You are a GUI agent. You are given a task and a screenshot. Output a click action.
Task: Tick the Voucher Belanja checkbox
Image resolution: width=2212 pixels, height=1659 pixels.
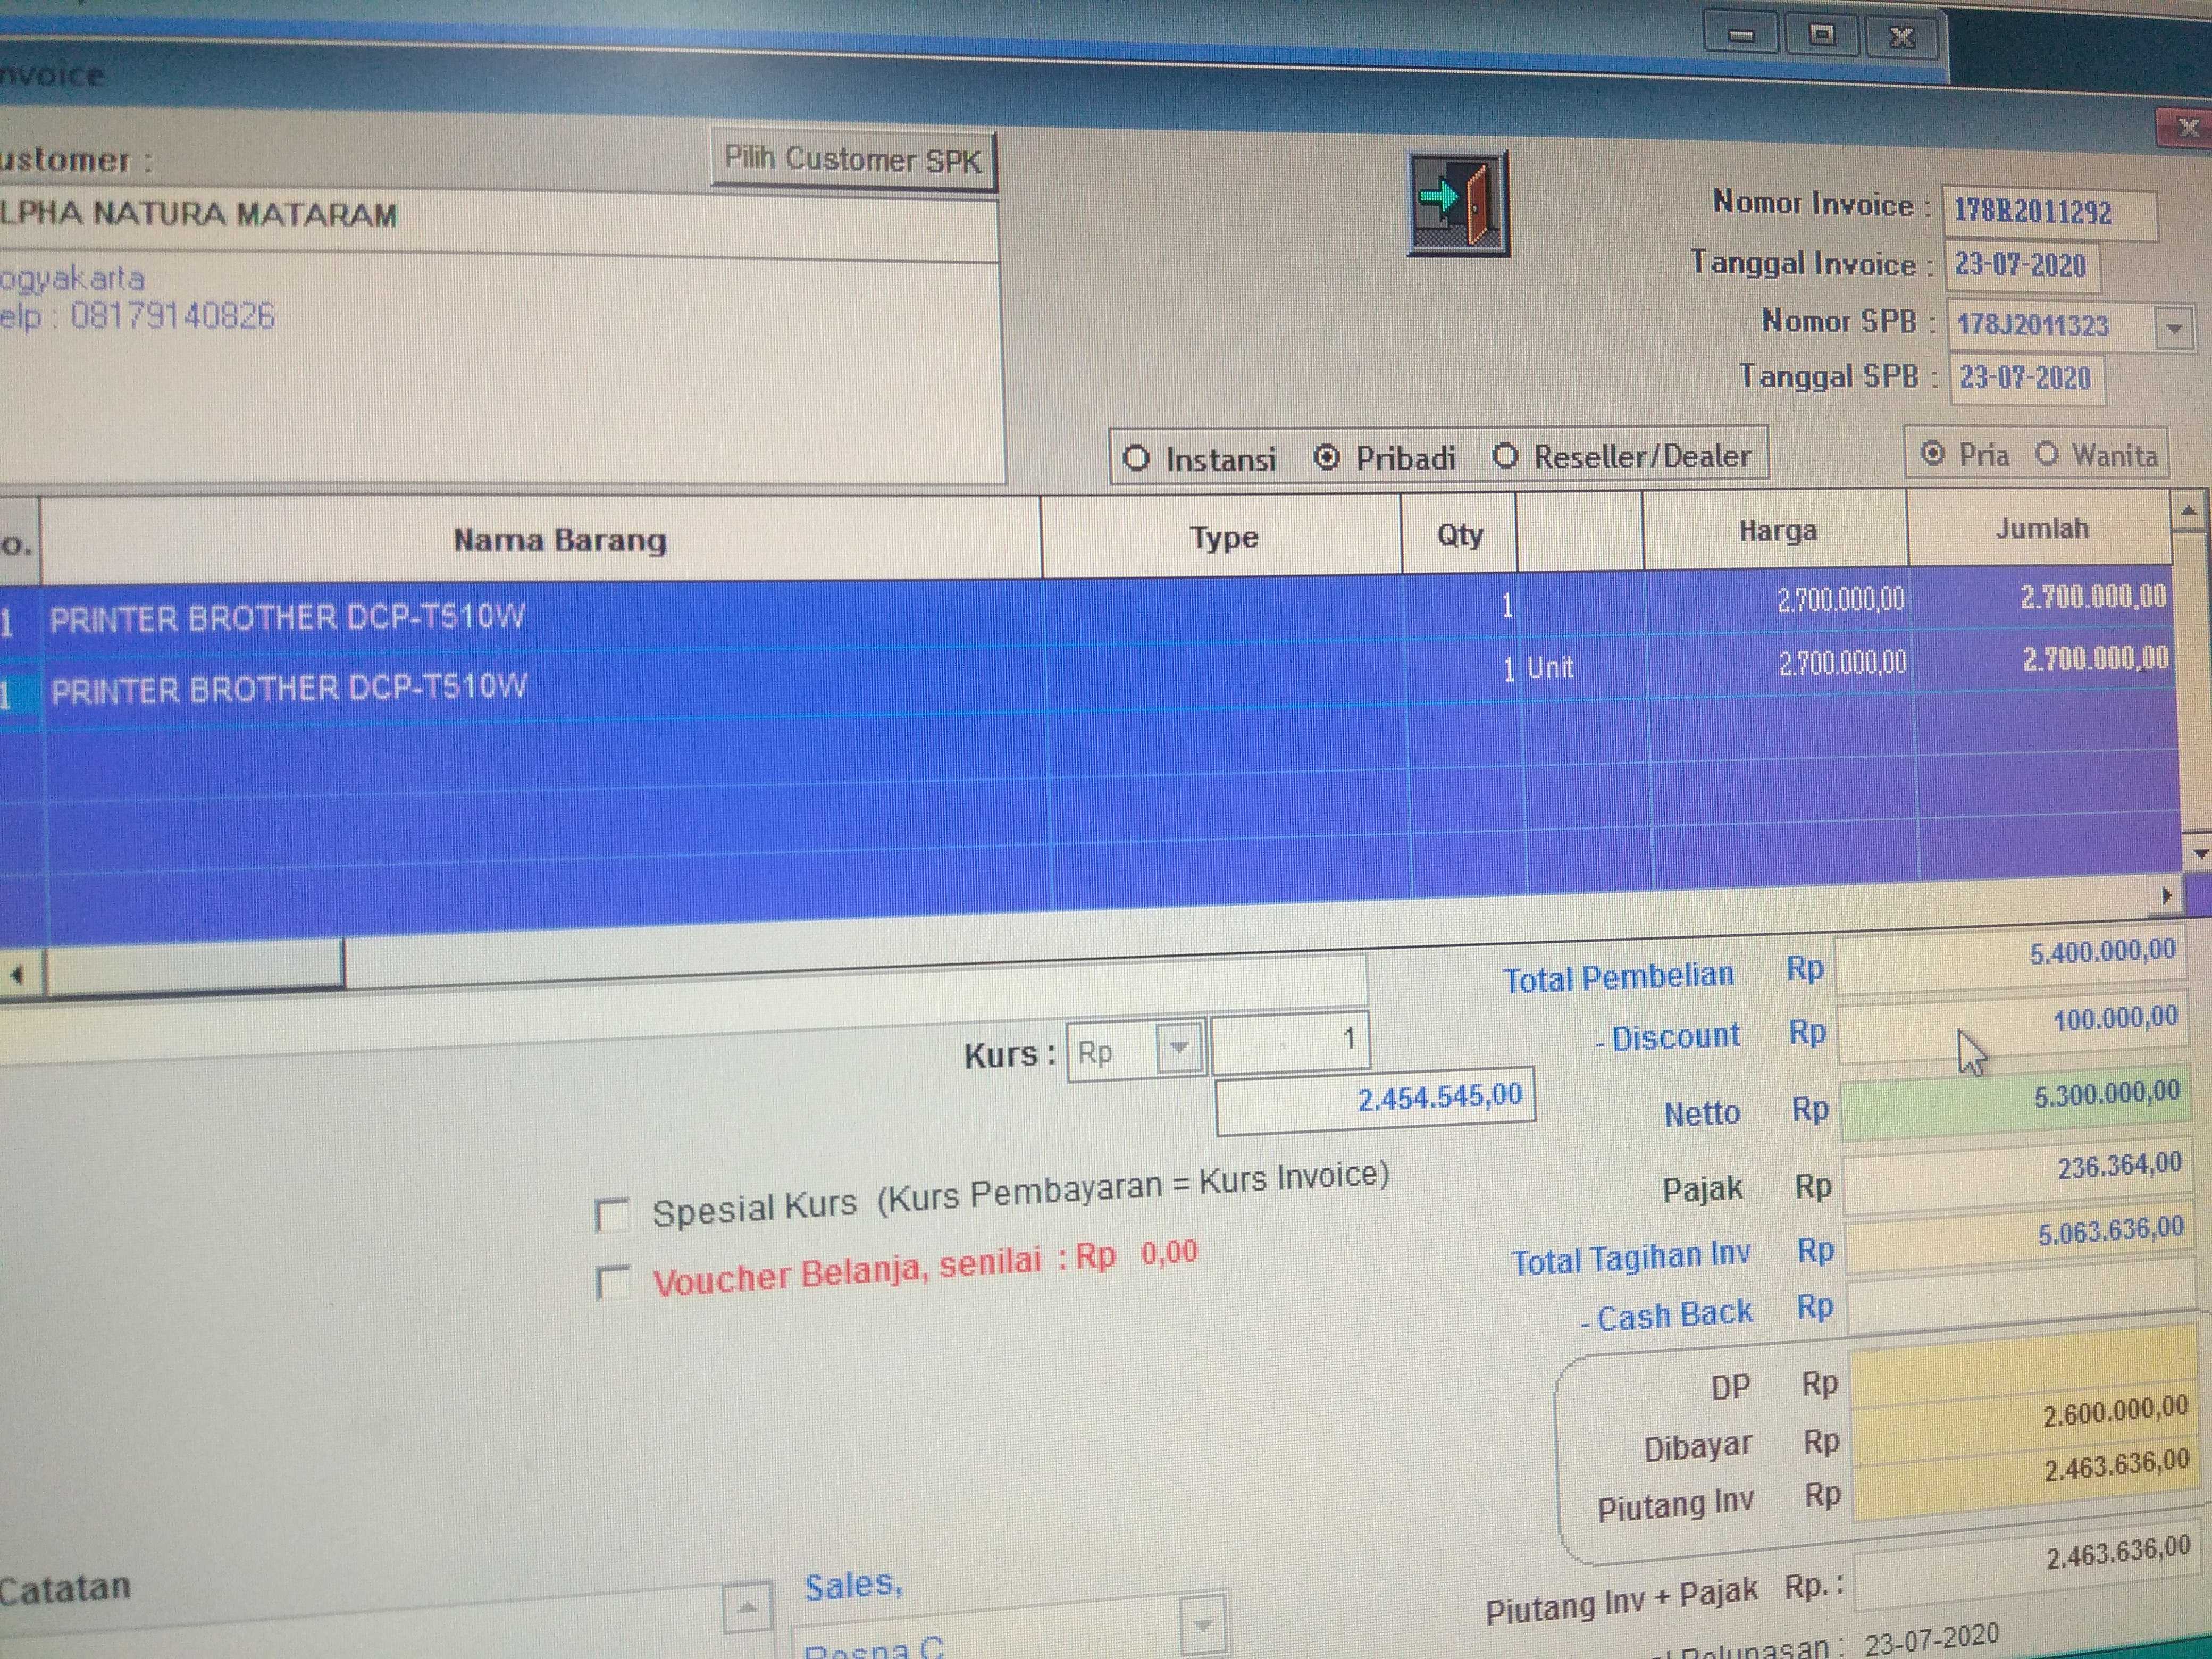tap(612, 1282)
